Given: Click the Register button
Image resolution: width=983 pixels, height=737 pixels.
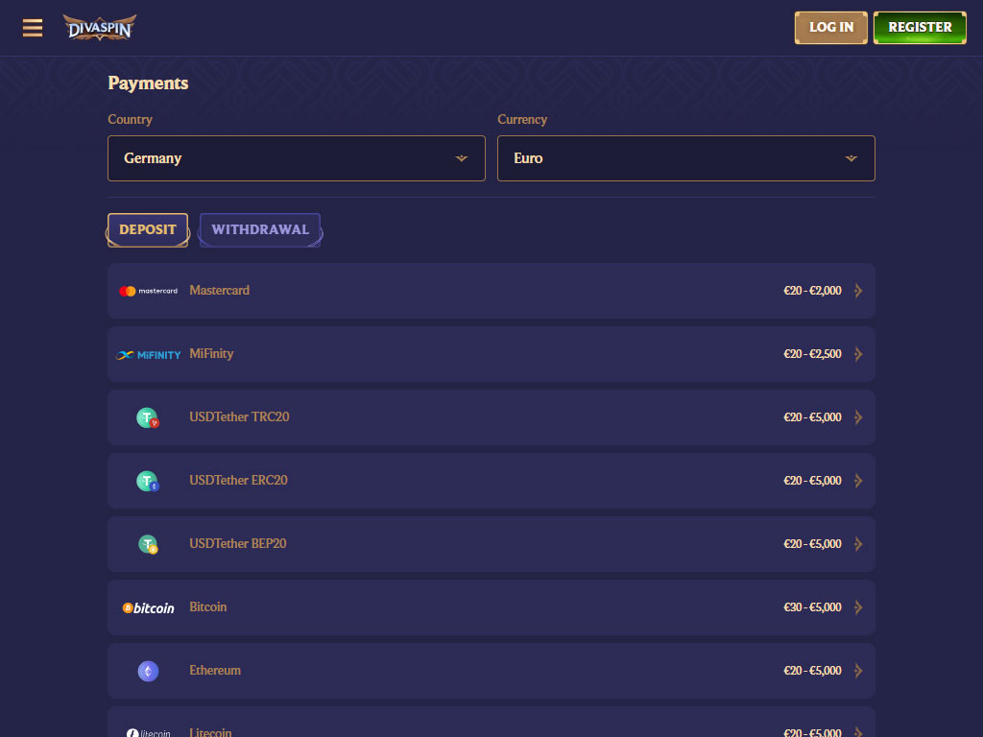Looking at the screenshot, I should pyautogui.click(x=920, y=28).
